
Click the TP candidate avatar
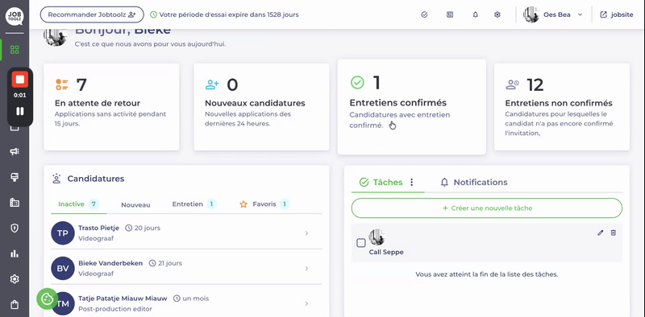pos(63,233)
